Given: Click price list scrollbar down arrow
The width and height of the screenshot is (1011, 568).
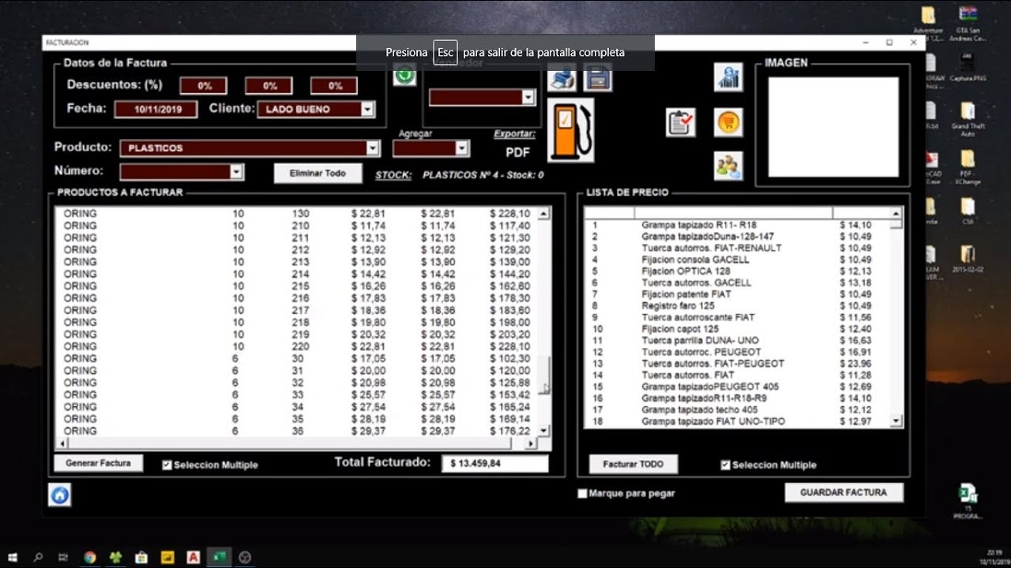Looking at the screenshot, I should pyautogui.click(x=896, y=422).
